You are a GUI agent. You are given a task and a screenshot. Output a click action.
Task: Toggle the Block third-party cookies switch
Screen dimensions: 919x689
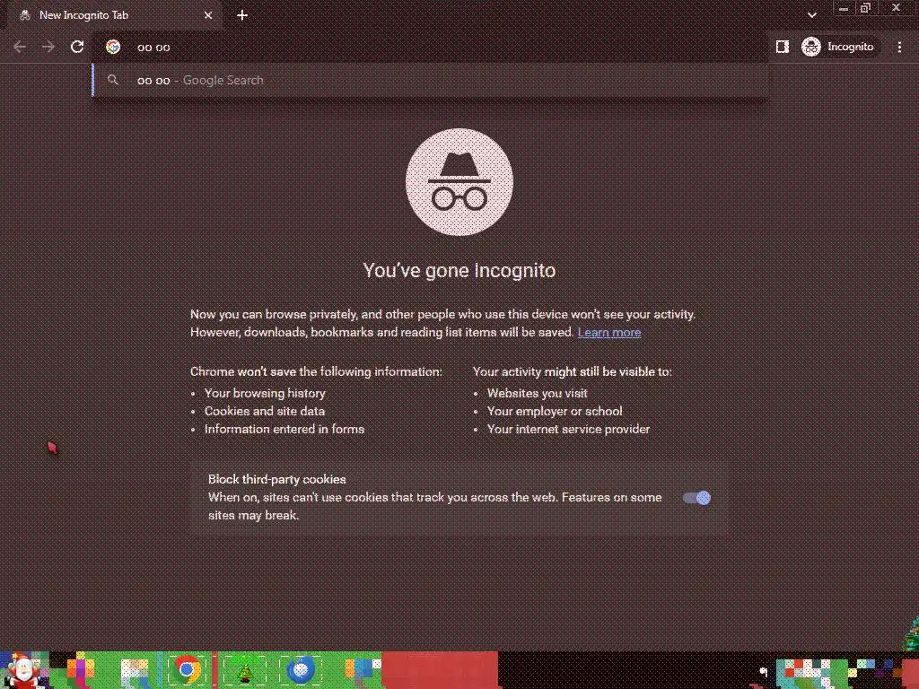point(696,498)
